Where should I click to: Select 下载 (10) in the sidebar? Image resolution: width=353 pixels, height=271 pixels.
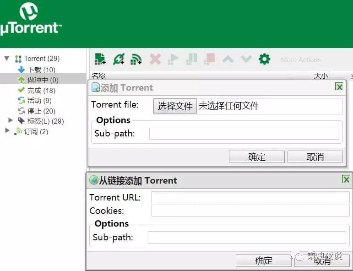click(41, 70)
